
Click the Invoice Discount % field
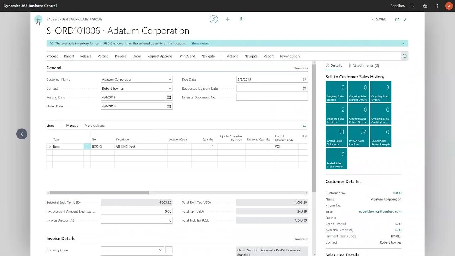point(136,220)
